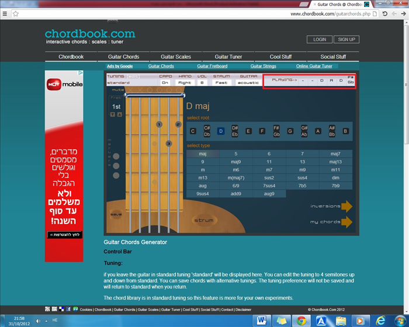Toggle mute circle on third string
Screen dimensions: 409x327
pos(150,90)
